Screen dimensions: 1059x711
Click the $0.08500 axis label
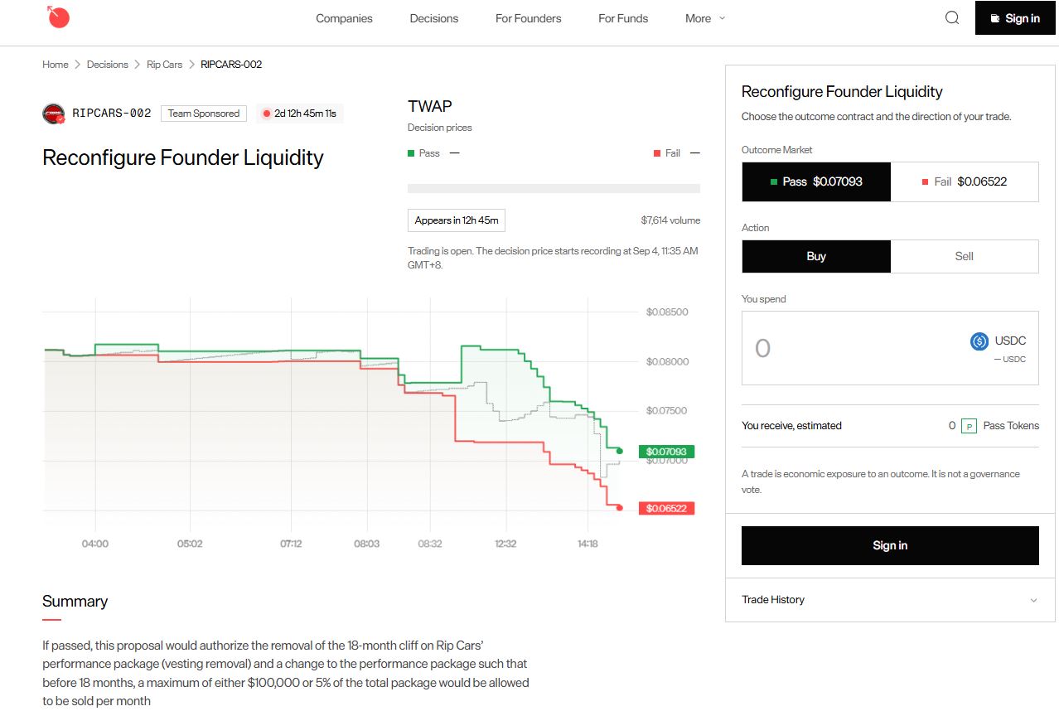pyautogui.click(x=667, y=312)
